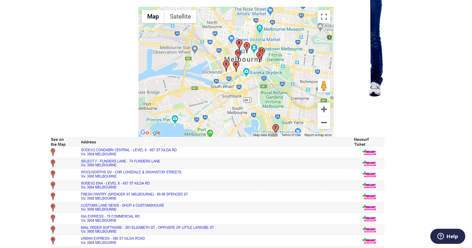
Task: Switch the map to Satellite view
Action: [x=180, y=17]
